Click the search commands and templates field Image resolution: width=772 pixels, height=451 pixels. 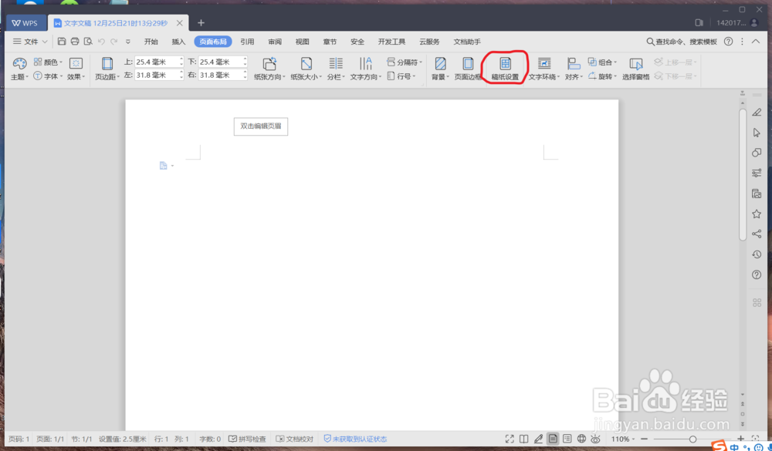682,42
